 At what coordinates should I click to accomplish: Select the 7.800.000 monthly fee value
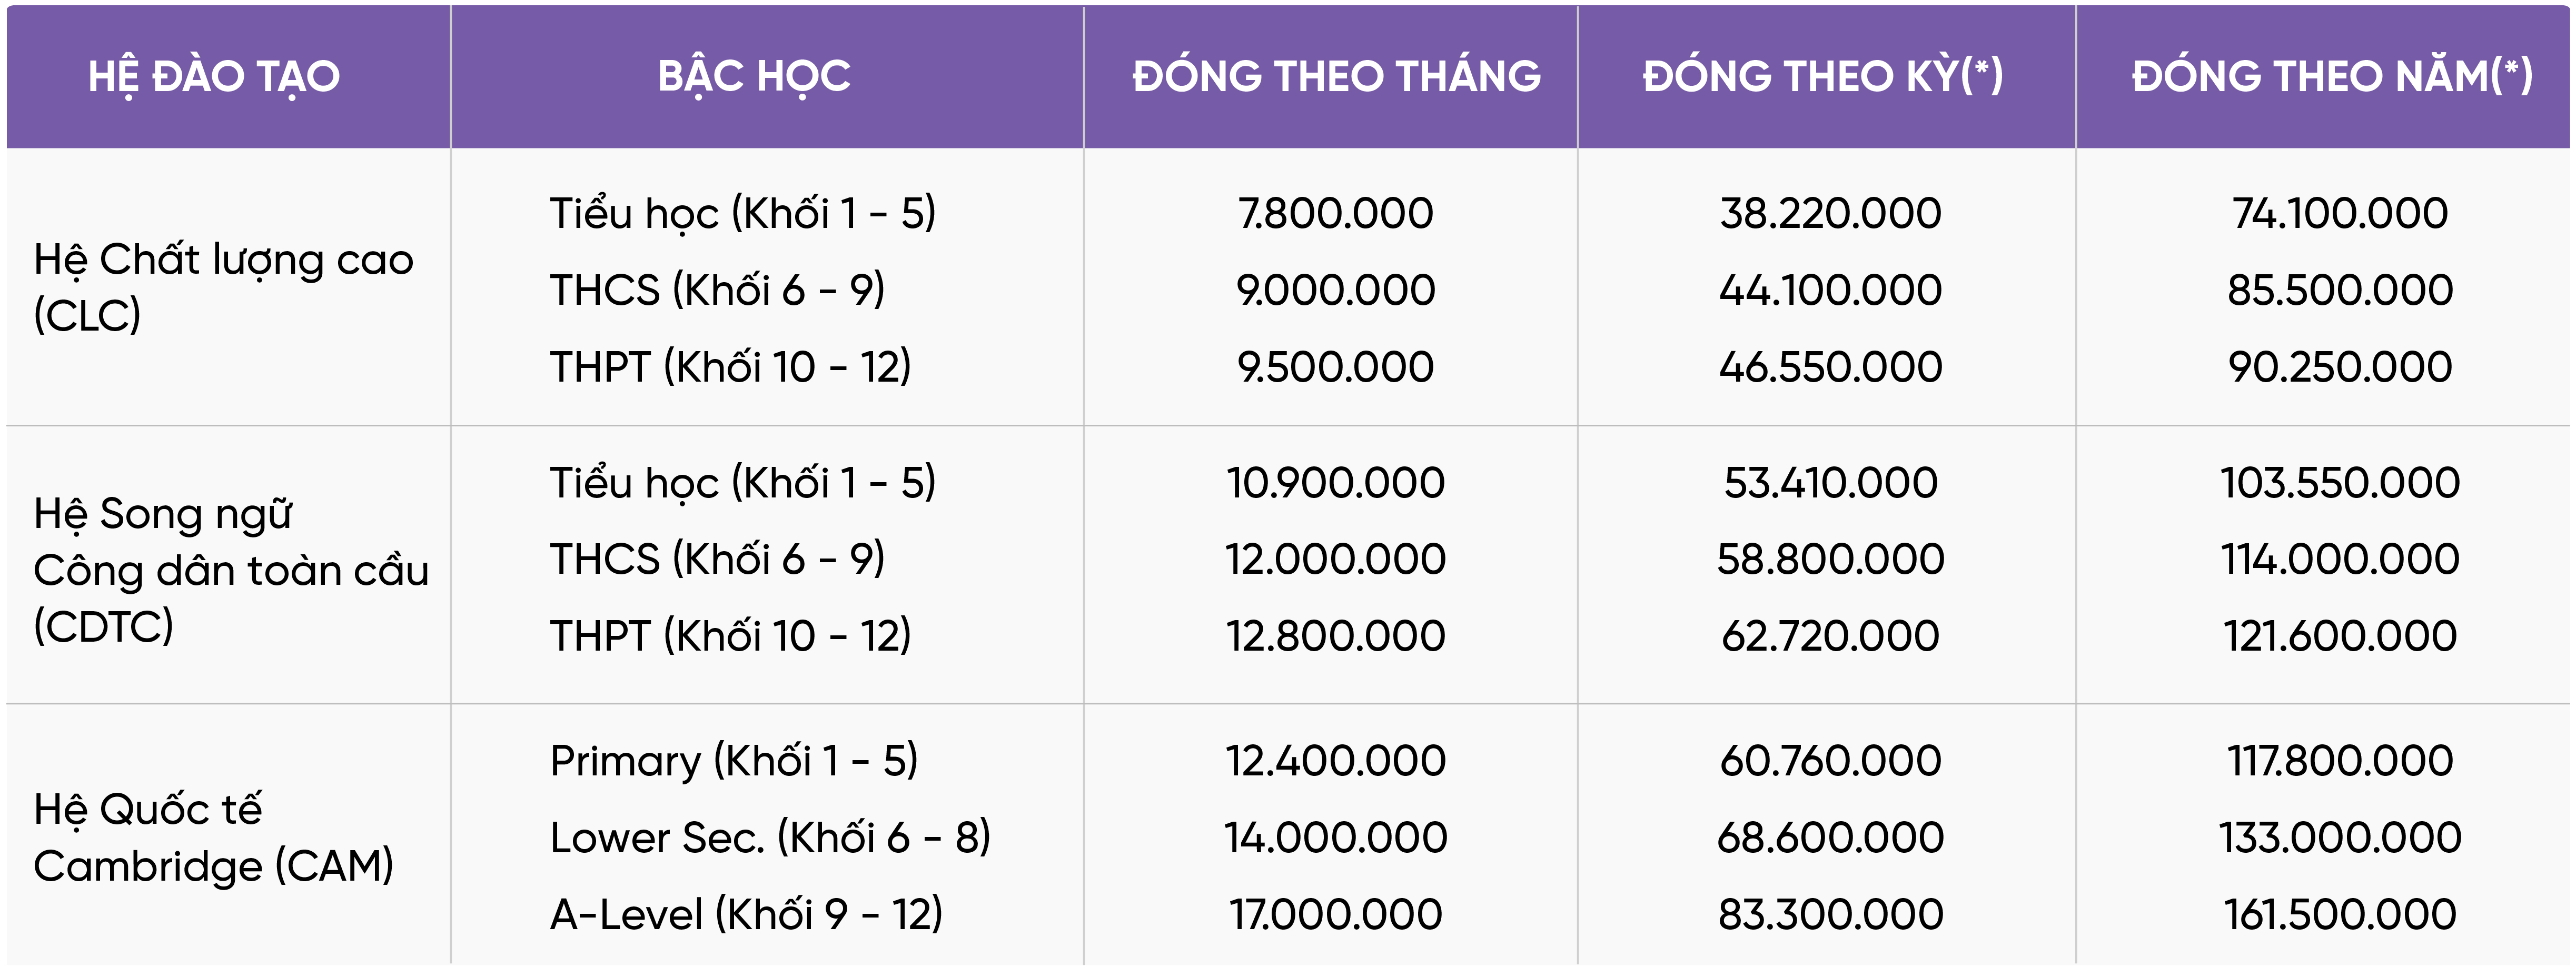tap(1335, 214)
